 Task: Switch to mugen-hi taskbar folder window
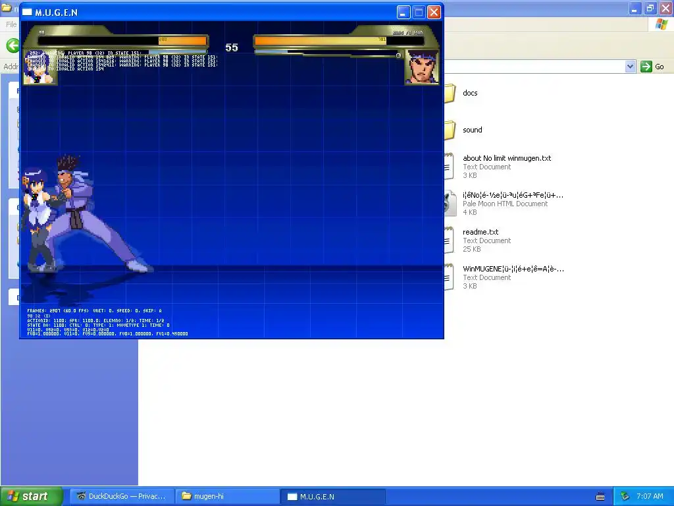(x=227, y=497)
